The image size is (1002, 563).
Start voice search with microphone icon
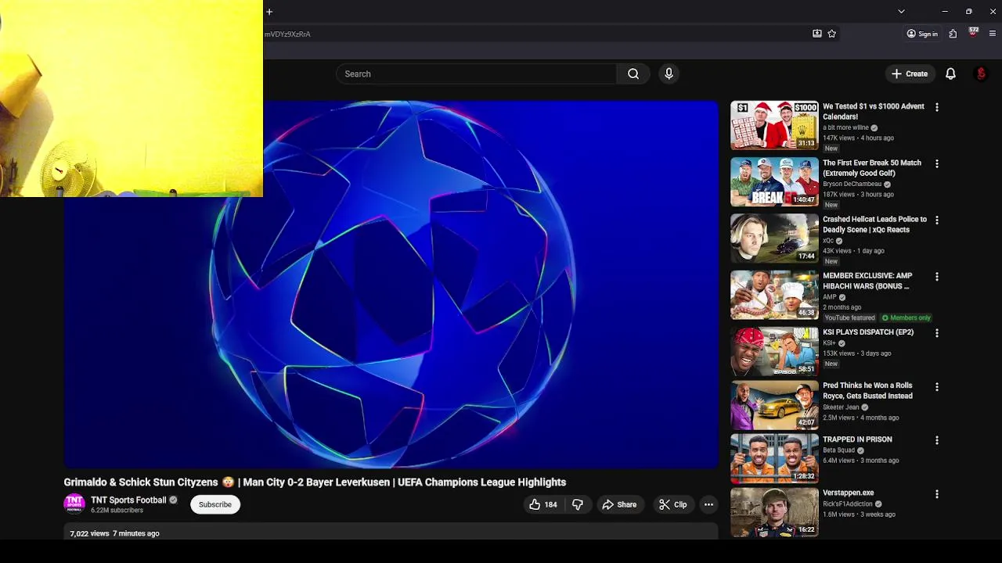pos(669,74)
